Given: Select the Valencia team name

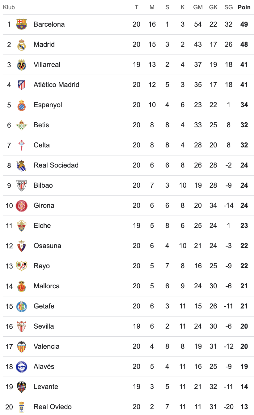Looking at the screenshot, I should coord(46,347).
